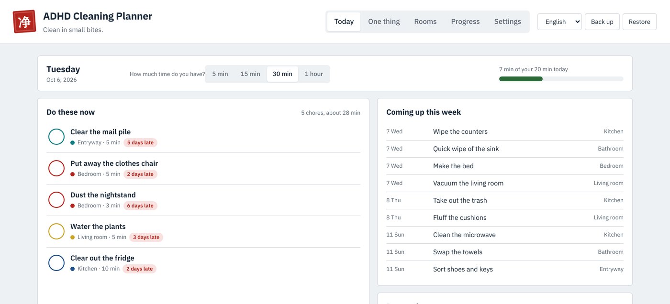Image resolution: width=670 pixels, height=304 pixels.
Task: Switch to the Today tab
Action: (344, 22)
